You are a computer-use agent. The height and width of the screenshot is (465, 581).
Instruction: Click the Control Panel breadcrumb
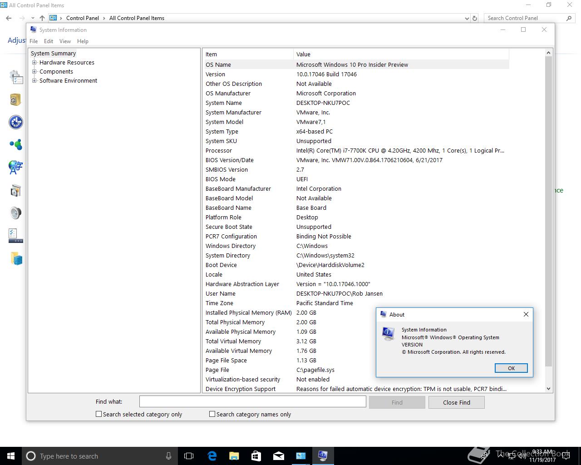click(x=82, y=18)
